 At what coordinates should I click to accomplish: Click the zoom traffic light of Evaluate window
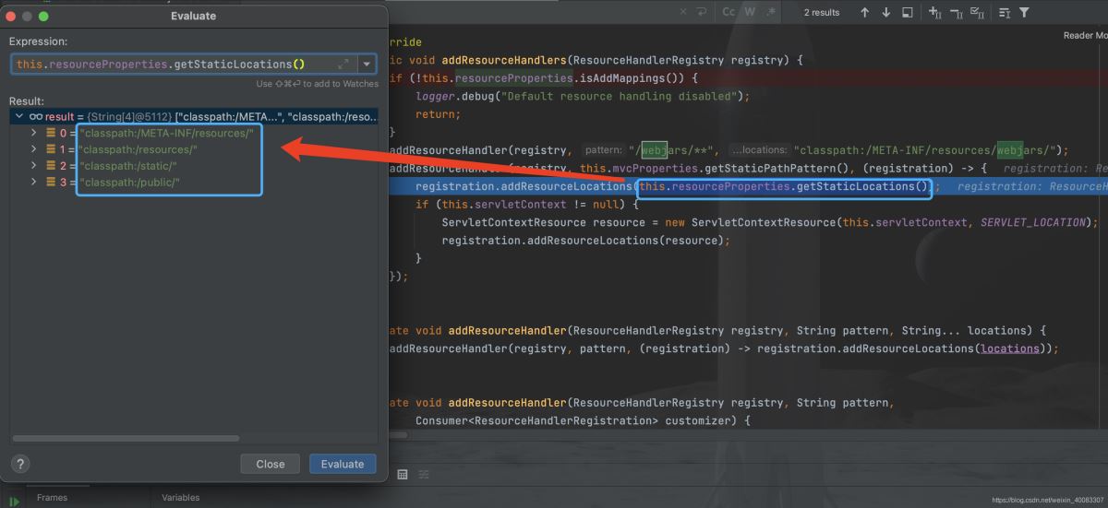(x=43, y=17)
